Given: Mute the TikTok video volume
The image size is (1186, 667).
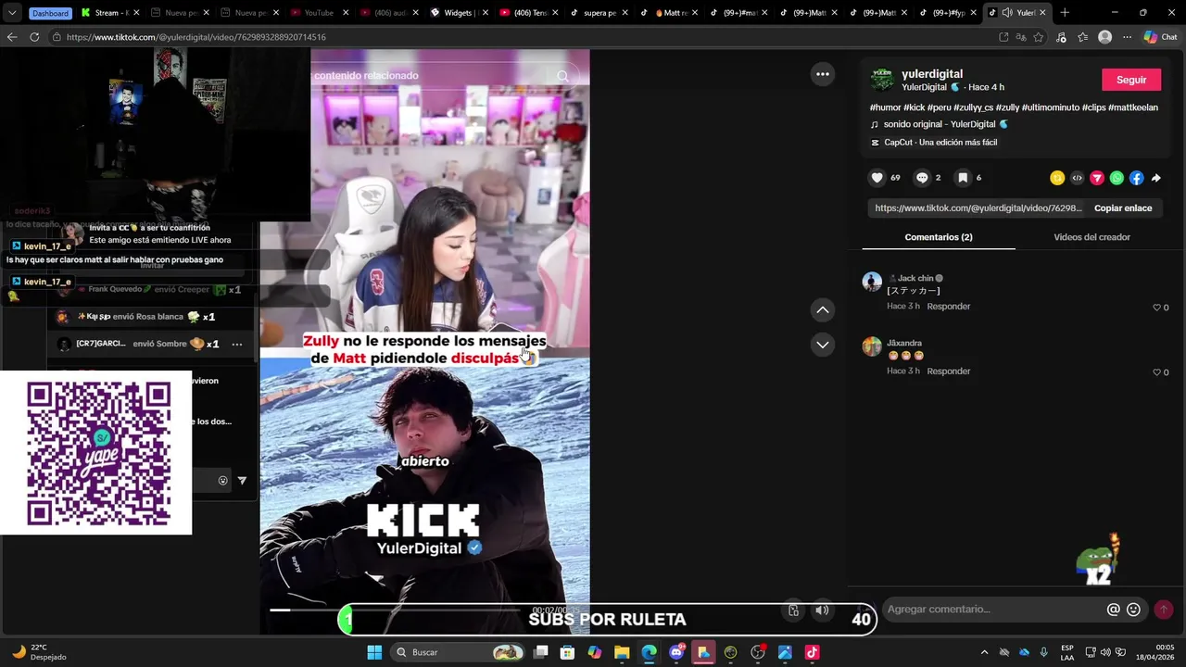Looking at the screenshot, I should [822, 610].
